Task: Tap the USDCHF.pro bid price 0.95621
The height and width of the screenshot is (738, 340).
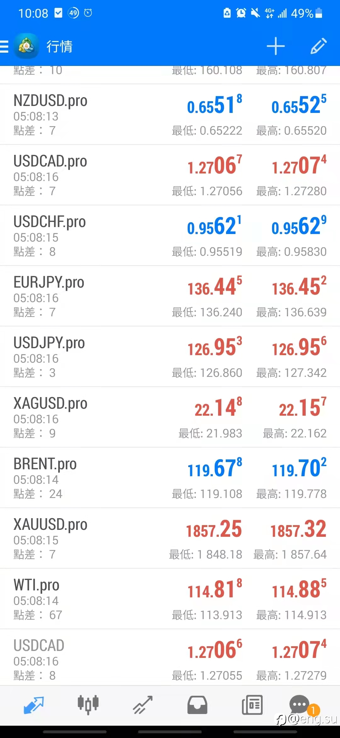Action: 214,225
